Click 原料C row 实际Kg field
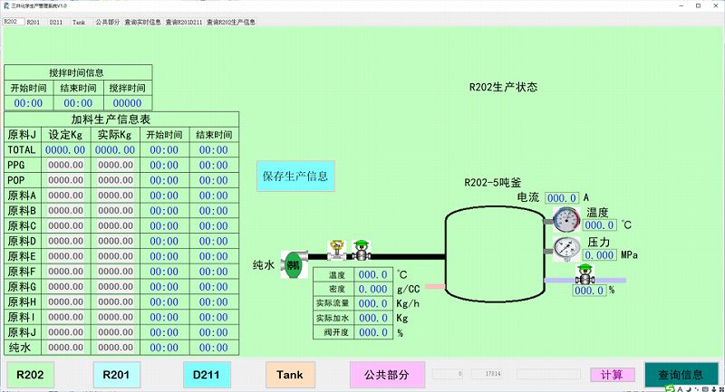Screen dimensions: 725x392 (x=116, y=225)
